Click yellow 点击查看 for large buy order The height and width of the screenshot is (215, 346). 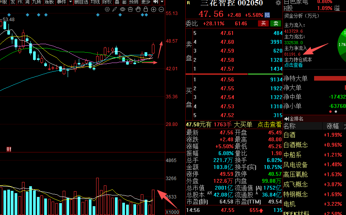(269, 125)
